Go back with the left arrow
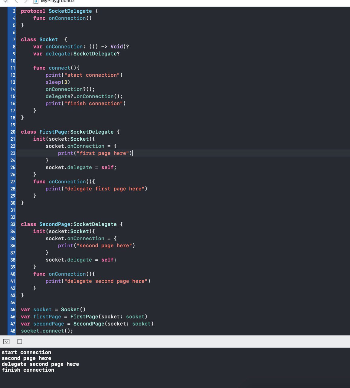This screenshot has height=388, width=350. [16, 1]
